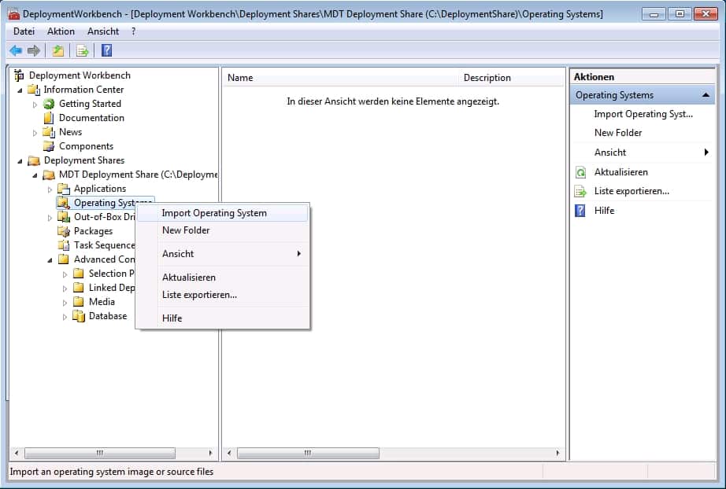Expand the Out-of-Box Drivers tree node

coord(50,218)
